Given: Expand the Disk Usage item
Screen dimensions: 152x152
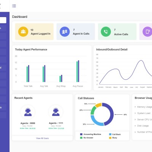Looking at the screenshot, I should coord(142,126).
